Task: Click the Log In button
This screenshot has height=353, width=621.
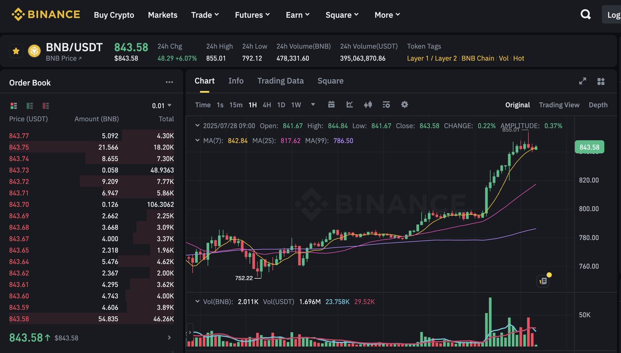Action: coord(611,14)
